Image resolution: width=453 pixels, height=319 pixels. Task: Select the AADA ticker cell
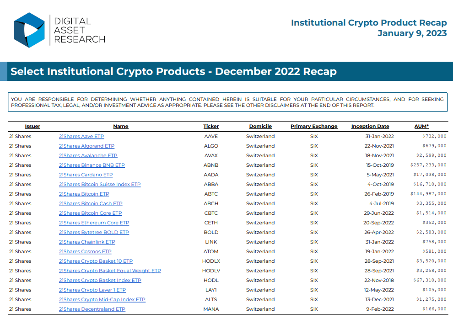(x=211, y=175)
